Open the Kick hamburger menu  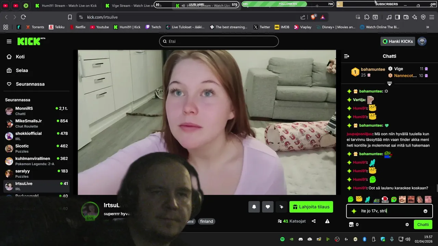pyautogui.click(x=9, y=41)
